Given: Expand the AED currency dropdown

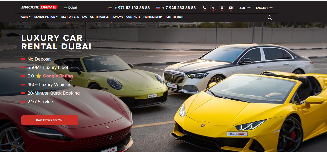Looking at the screenshot, I should click(x=245, y=8).
